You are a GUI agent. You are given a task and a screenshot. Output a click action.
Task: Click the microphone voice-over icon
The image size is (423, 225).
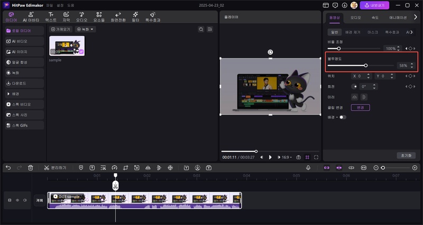[308, 168]
